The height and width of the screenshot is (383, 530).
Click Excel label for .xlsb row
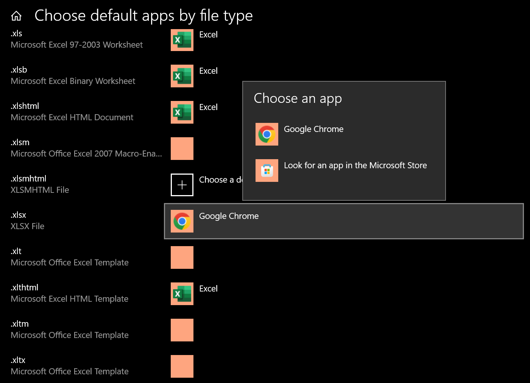[208, 71]
